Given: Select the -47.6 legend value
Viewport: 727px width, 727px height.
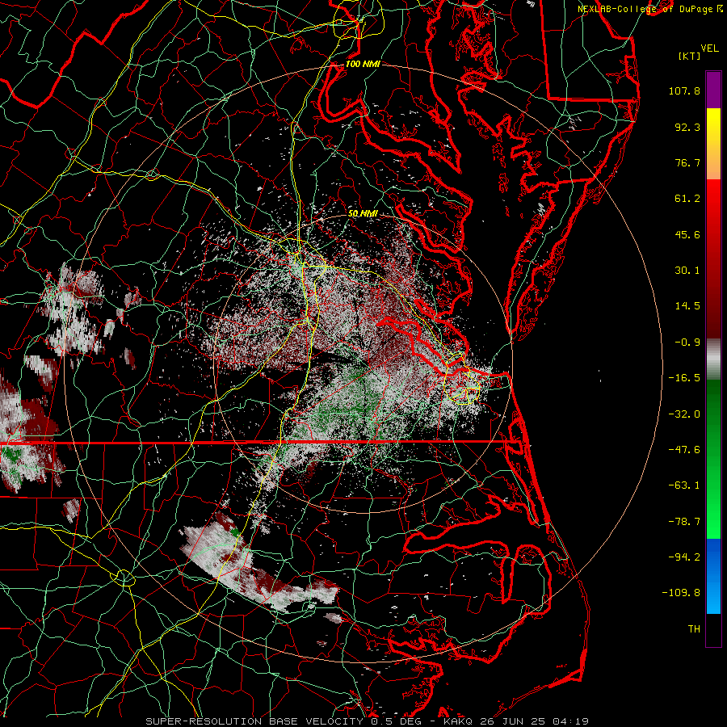Looking at the screenshot, I should [x=684, y=450].
